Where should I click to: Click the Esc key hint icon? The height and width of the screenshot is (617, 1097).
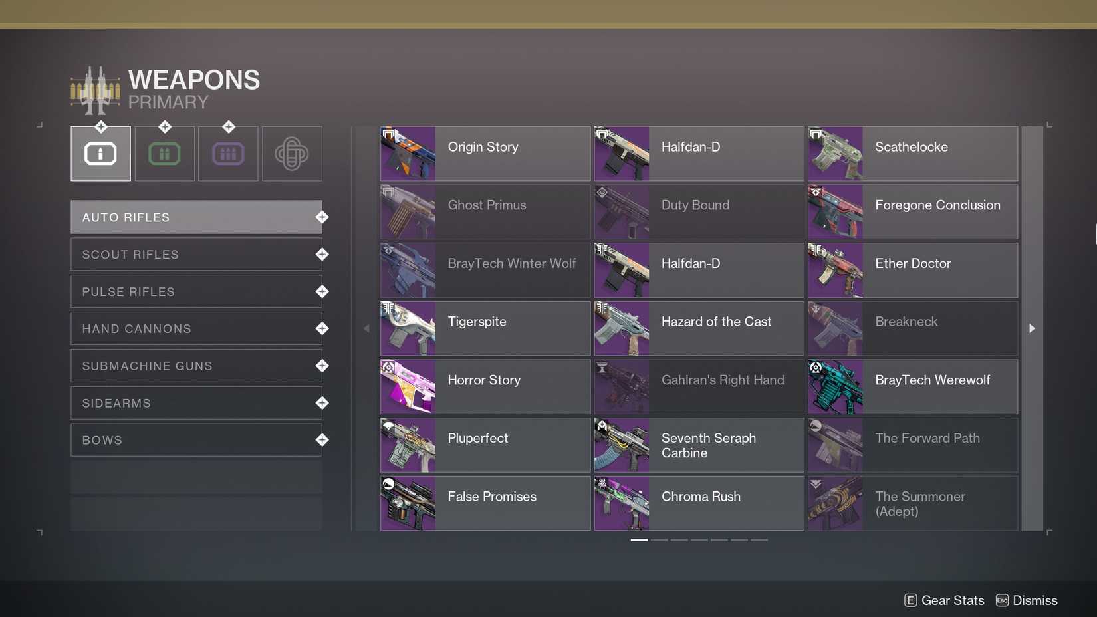click(x=1002, y=600)
